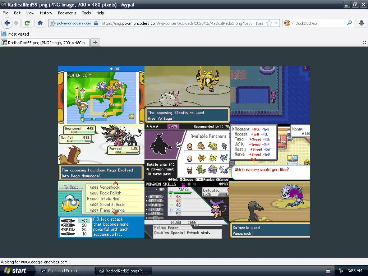
Task: Open a new tab with the plus button
Action: [95, 42]
